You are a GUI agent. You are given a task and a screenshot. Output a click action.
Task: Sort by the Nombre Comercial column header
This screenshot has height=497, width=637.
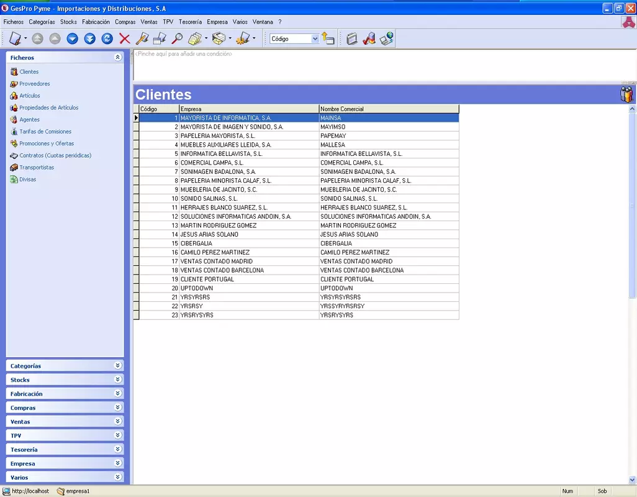[389, 109]
